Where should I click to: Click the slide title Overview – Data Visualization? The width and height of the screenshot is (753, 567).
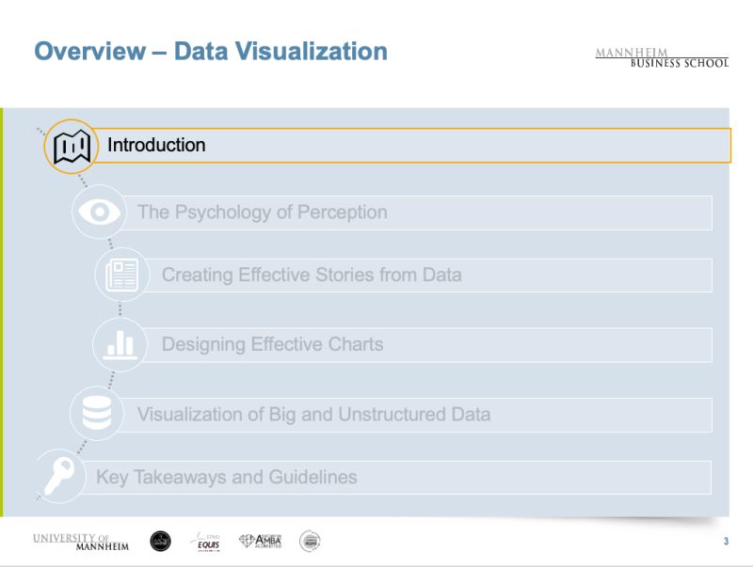(212, 52)
